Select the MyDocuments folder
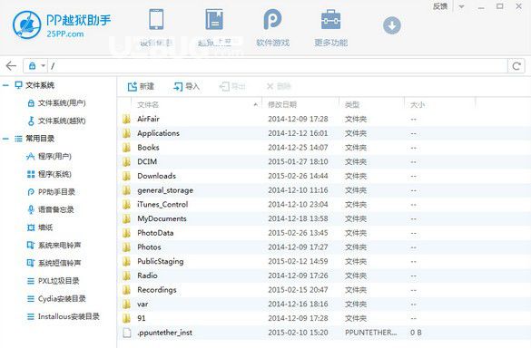 tap(324, 218)
